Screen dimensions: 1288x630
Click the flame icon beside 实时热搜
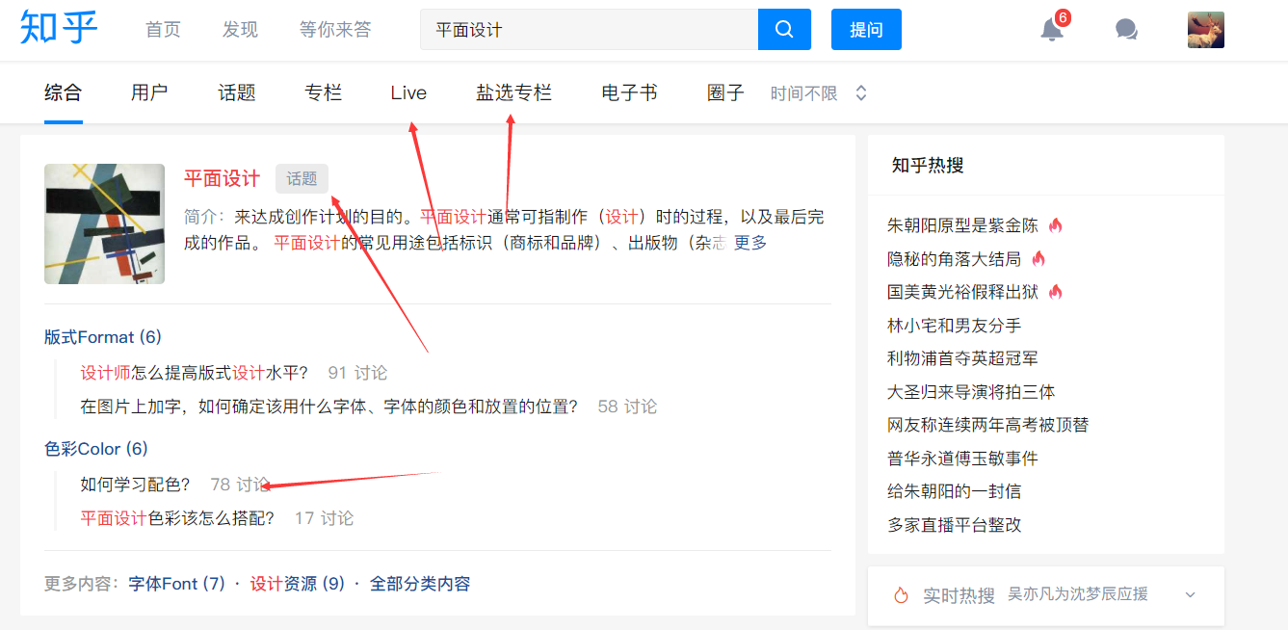(x=902, y=595)
